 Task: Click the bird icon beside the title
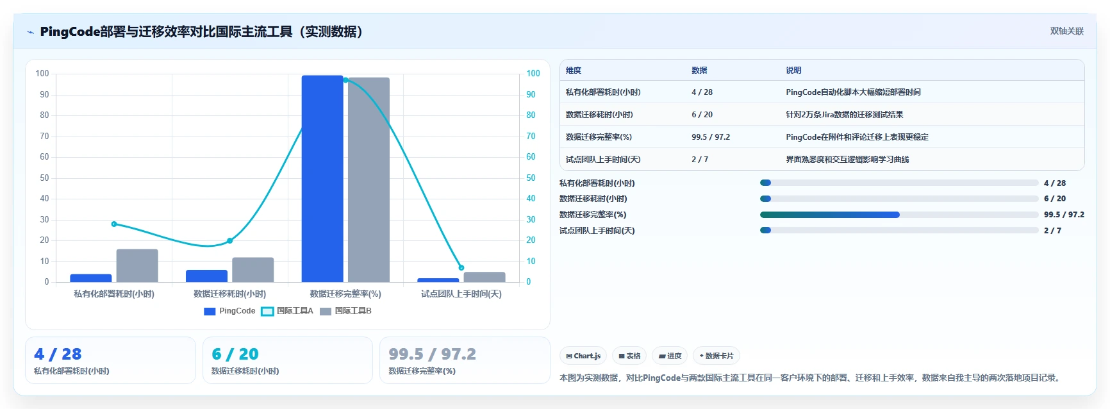coord(30,32)
